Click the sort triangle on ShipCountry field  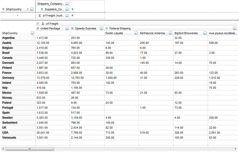point(28,9)
